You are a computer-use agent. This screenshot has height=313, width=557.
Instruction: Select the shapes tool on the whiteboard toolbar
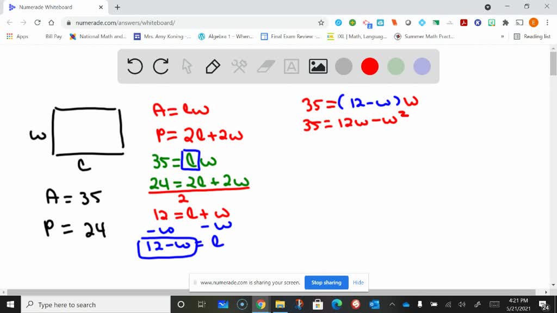pos(238,66)
